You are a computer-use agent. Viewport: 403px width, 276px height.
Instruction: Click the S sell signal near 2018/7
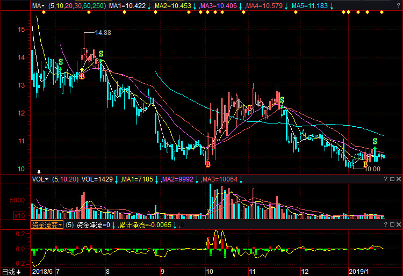tap(61, 62)
